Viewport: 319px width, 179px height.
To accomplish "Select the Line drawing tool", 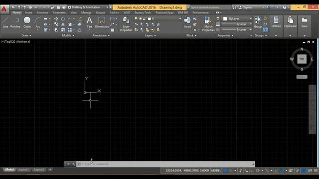I will 5,22.
